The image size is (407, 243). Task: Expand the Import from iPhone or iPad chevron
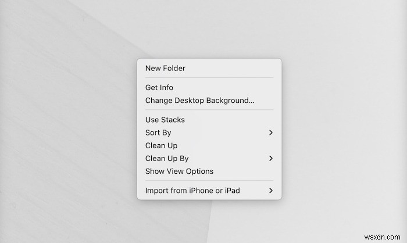(271, 191)
